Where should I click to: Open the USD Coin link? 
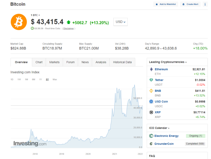tap(161, 102)
